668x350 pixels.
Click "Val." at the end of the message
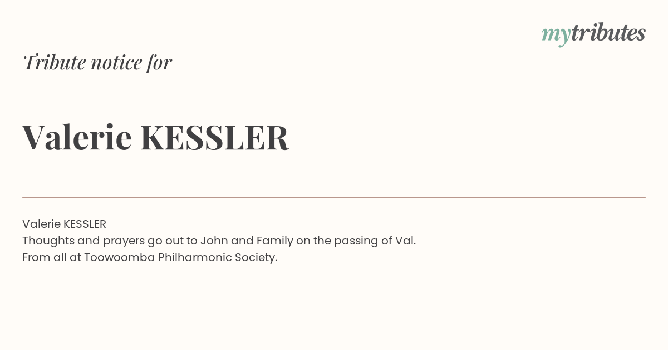coord(405,241)
